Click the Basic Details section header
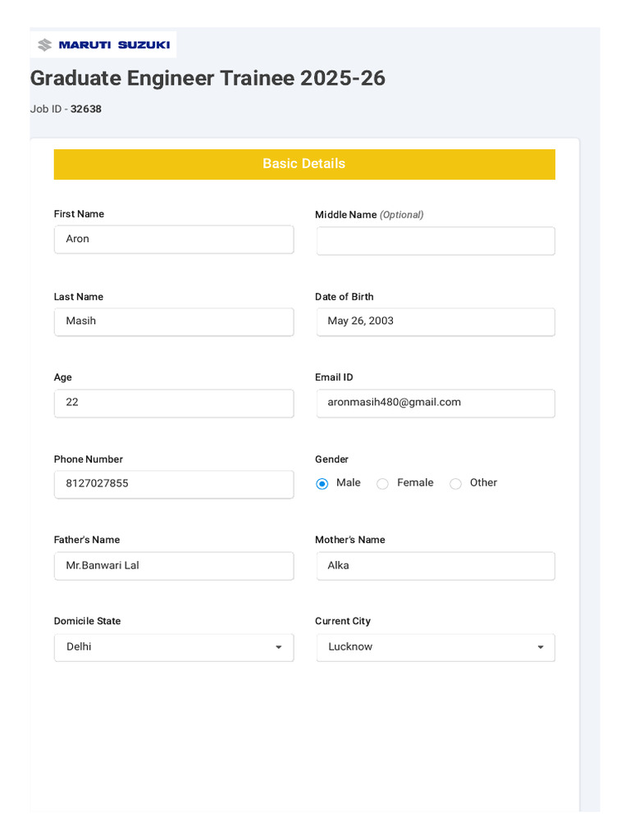 [304, 164]
